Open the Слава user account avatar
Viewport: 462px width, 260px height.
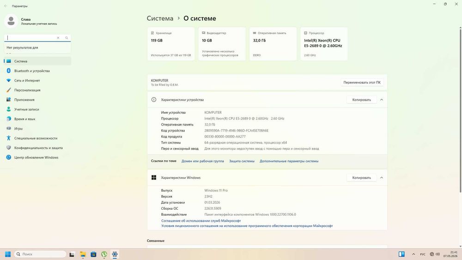point(11,21)
